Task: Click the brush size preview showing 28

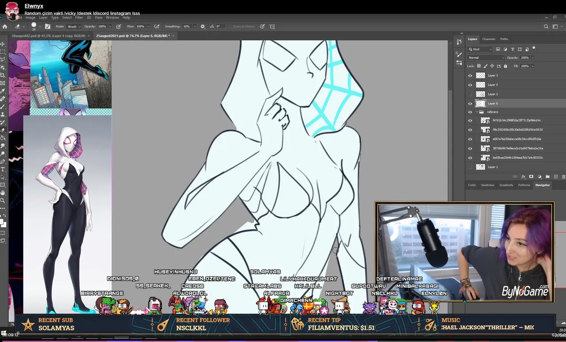Action: (34, 26)
